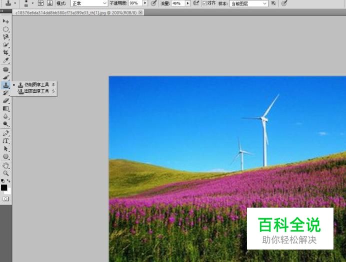Viewport: 346px width, 262px height.
Task: Select the Type tool
Action: [6, 141]
